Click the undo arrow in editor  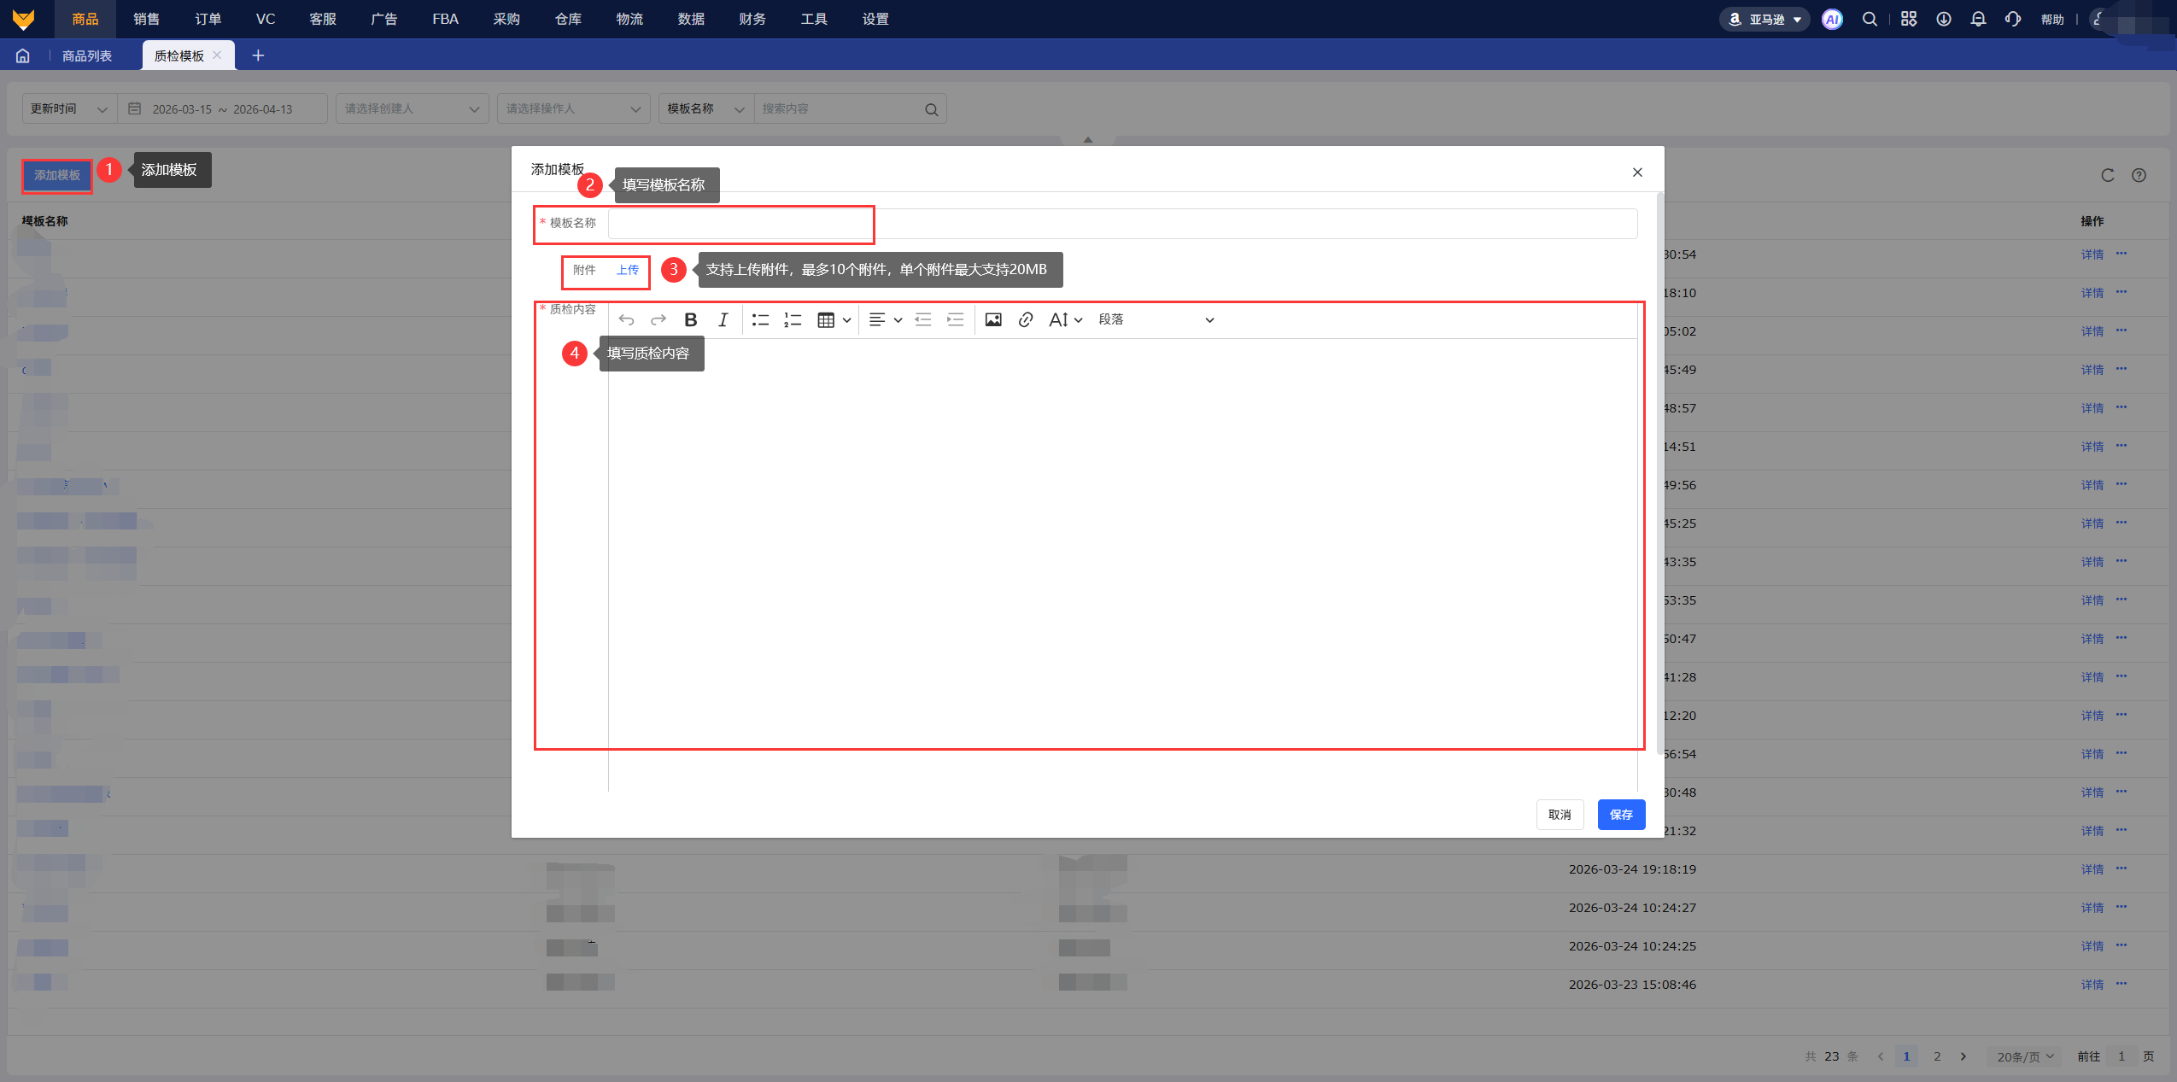point(626,319)
